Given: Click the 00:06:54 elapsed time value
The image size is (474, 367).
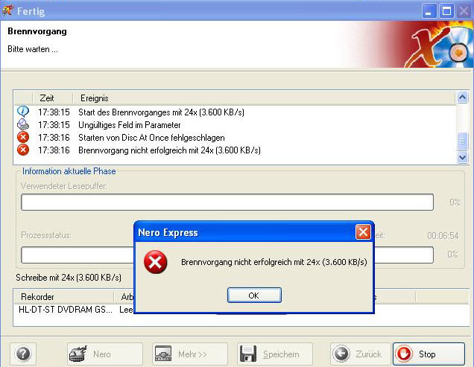Looking at the screenshot, I should pyautogui.click(x=443, y=235).
